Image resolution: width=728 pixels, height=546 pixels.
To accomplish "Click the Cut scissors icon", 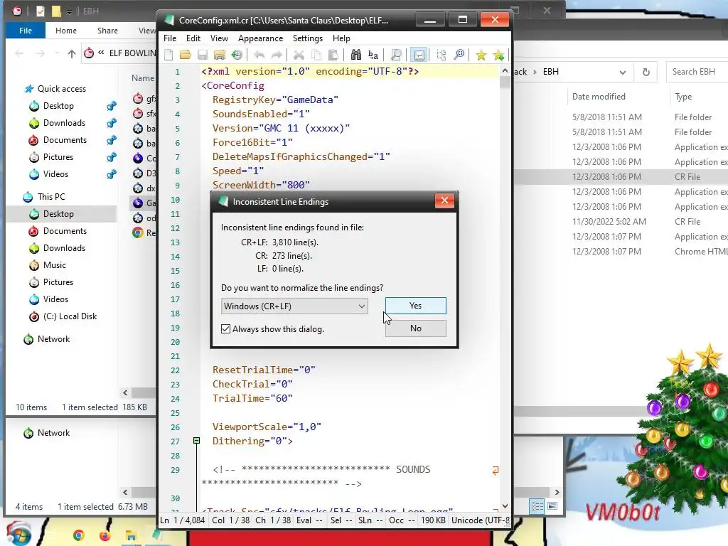I will click(299, 55).
